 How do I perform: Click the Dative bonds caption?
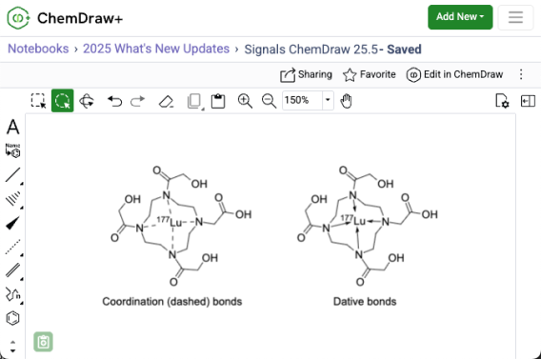click(365, 302)
